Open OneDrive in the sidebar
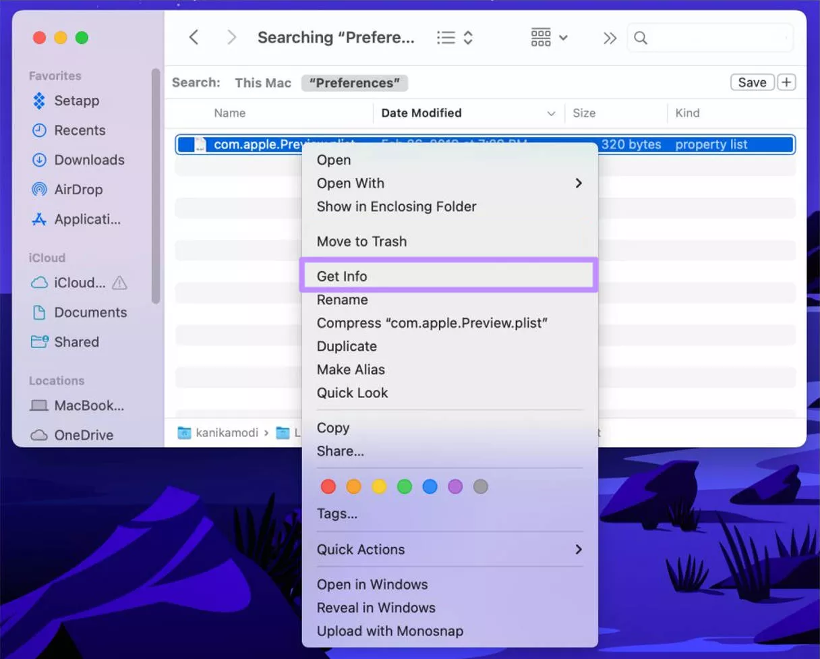The image size is (820, 659). [x=71, y=435]
